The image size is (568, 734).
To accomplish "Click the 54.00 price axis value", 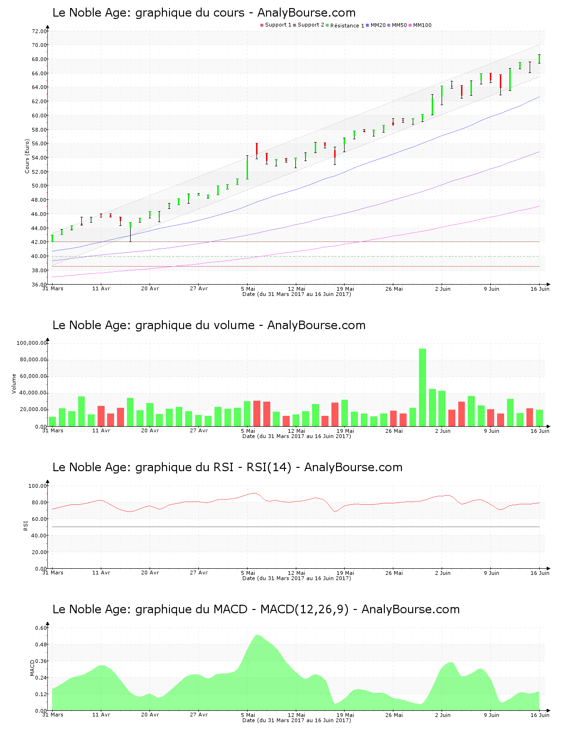I will (39, 158).
